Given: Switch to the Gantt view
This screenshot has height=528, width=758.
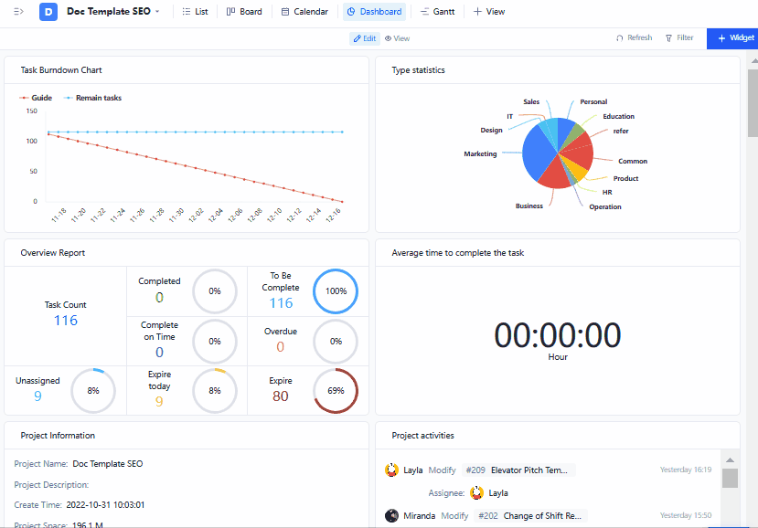Looking at the screenshot, I should point(437,12).
